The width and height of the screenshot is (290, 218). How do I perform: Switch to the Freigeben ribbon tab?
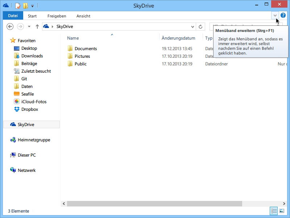[57, 16]
